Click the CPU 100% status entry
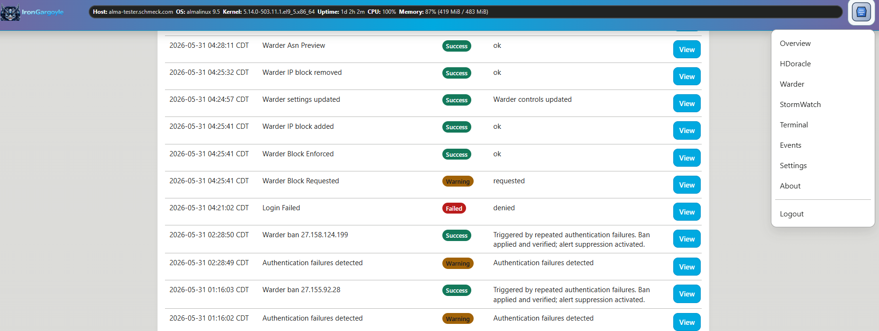The width and height of the screenshot is (879, 331). pyautogui.click(x=382, y=12)
